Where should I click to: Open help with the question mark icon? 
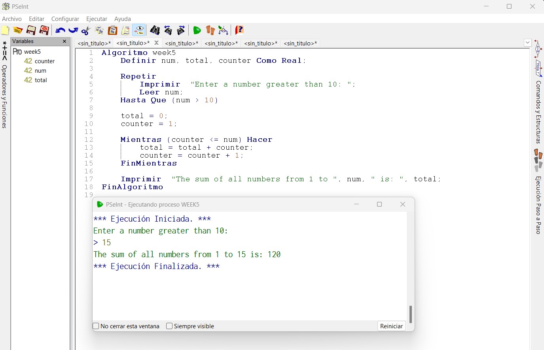click(239, 30)
